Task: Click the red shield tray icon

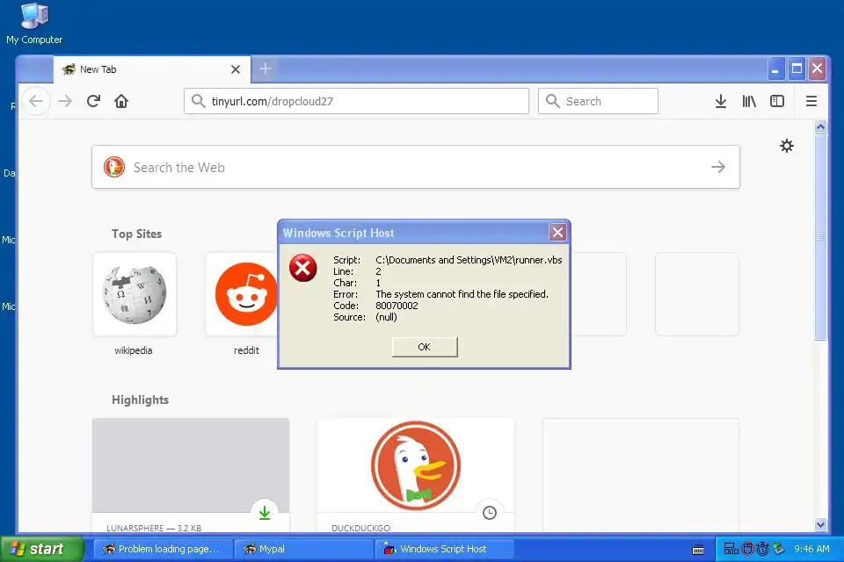Action: 747,549
